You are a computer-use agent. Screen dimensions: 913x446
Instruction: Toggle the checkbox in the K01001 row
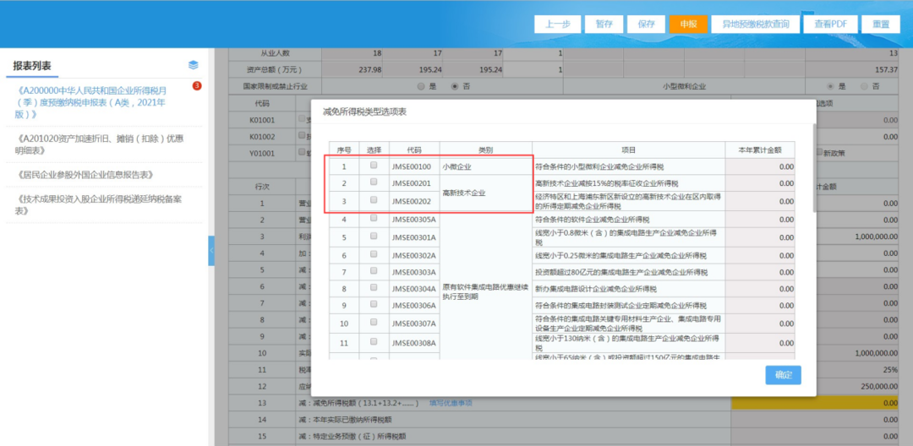coord(302,119)
